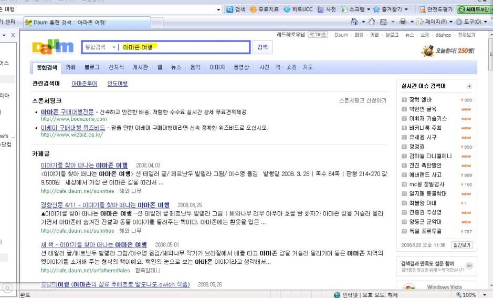This screenshot has width=493, height=298.
Task: Click the 검색 magnifier icon in browser toolbar
Action: [230, 9]
